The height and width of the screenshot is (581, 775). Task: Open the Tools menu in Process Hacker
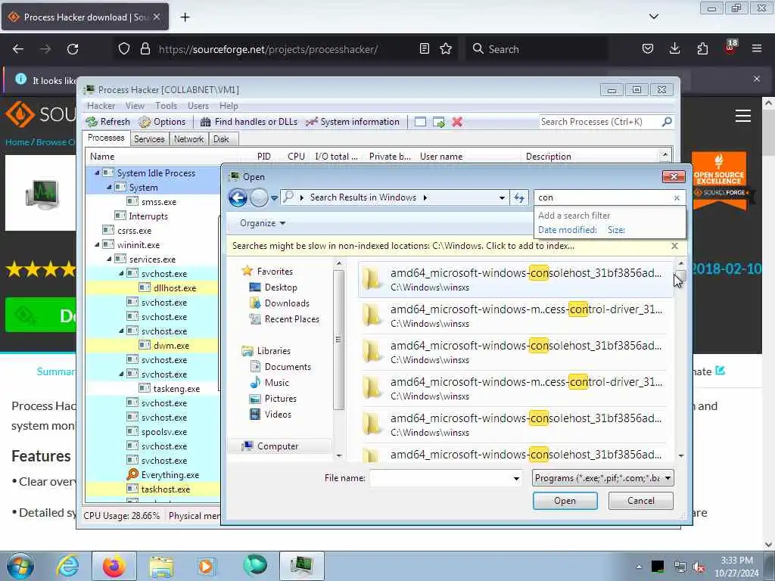[166, 106]
